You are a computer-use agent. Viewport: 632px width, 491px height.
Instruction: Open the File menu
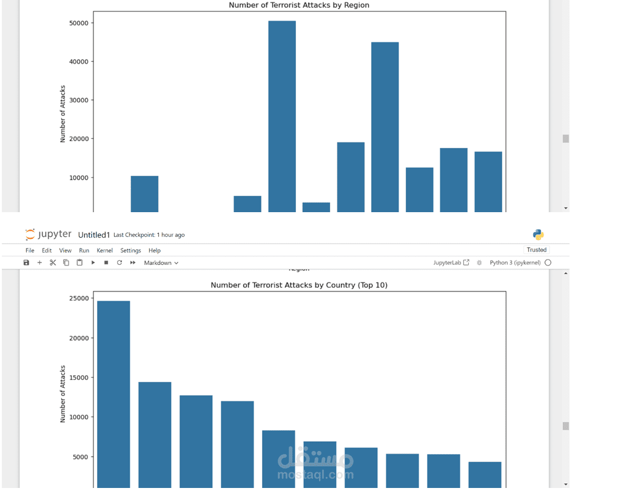tap(29, 250)
